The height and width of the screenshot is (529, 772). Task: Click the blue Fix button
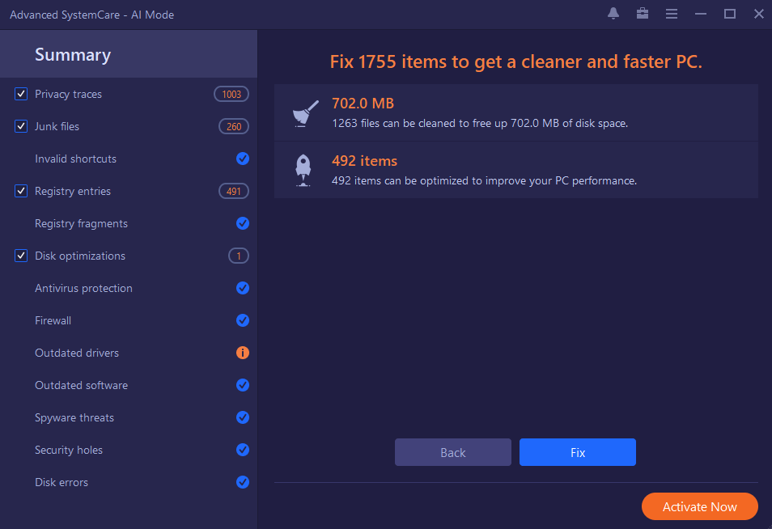(578, 452)
